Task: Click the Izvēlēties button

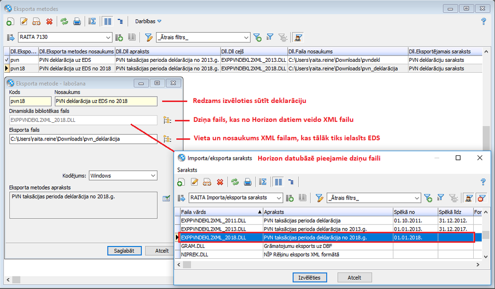Action: tap(310, 278)
